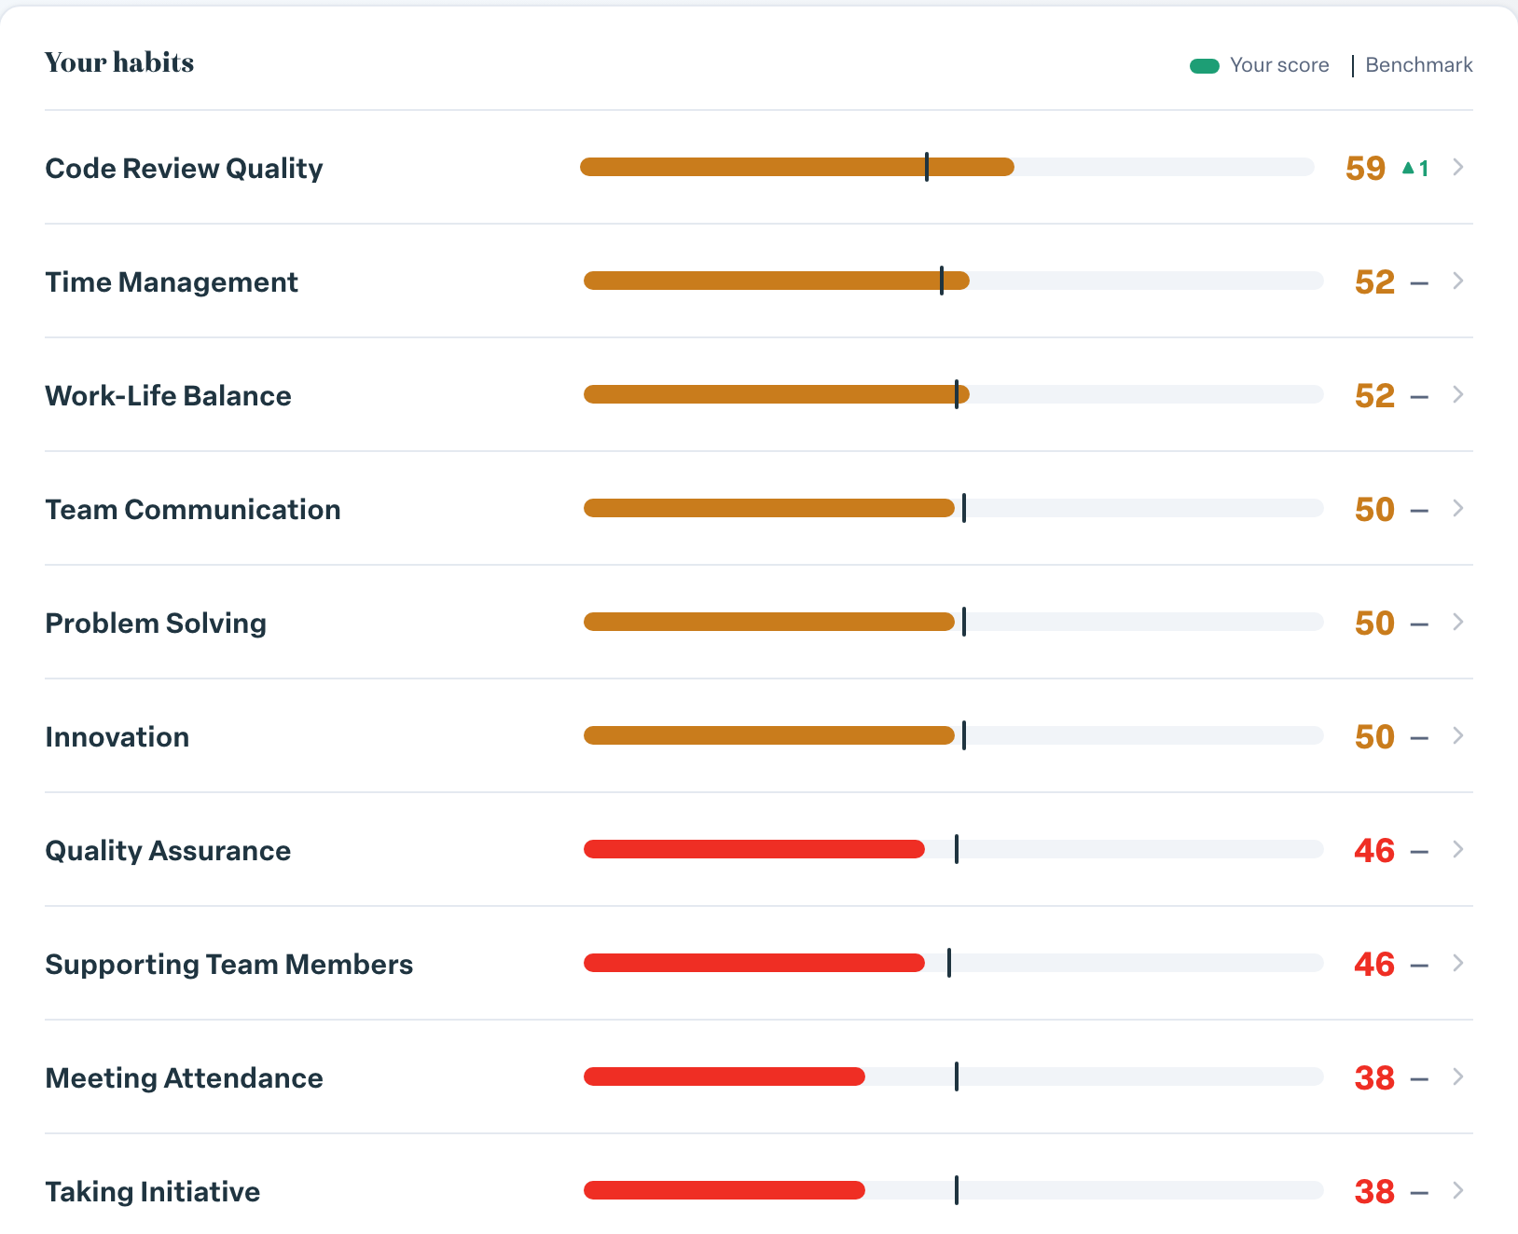The image size is (1518, 1234).
Task: Click the Your habits heading
Action: click(x=119, y=62)
